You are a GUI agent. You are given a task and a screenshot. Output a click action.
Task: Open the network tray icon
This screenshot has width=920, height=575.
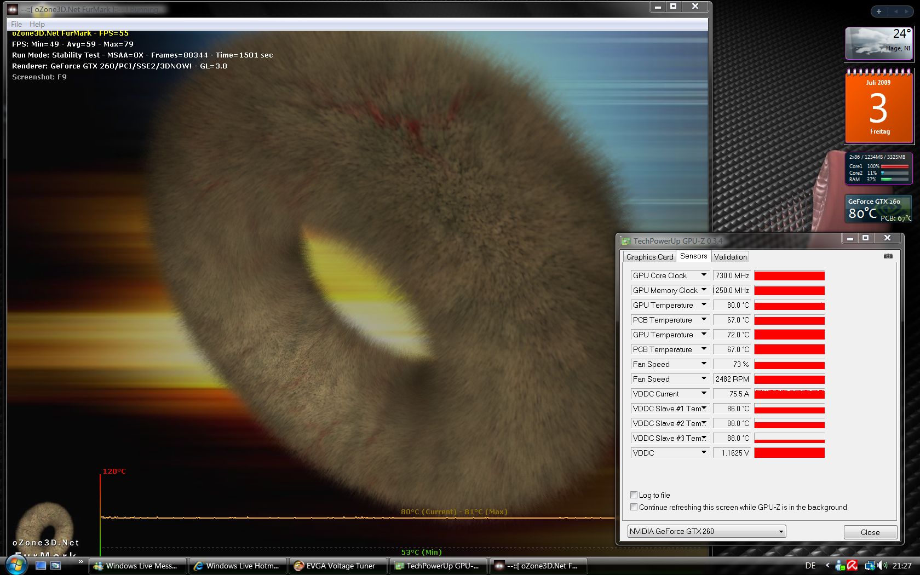[870, 566]
